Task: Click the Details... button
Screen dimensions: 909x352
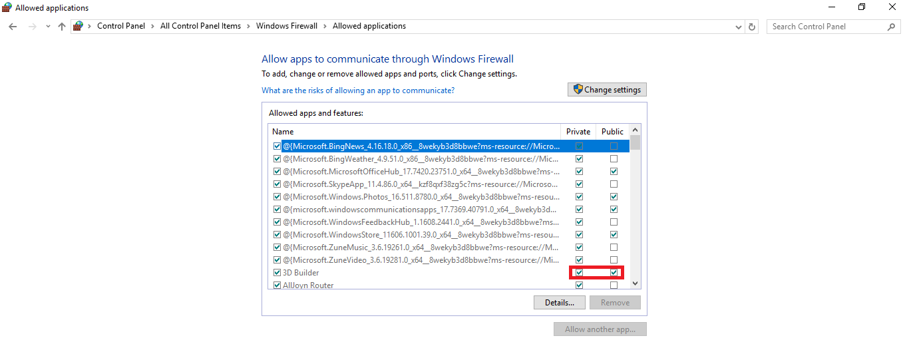Action: (560, 303)
